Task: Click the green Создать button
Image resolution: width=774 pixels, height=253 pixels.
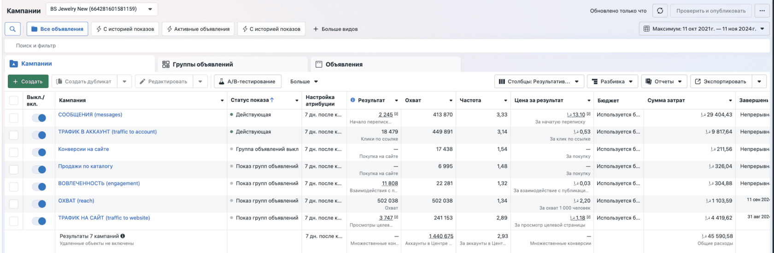Action: click(x=28, y=82)
